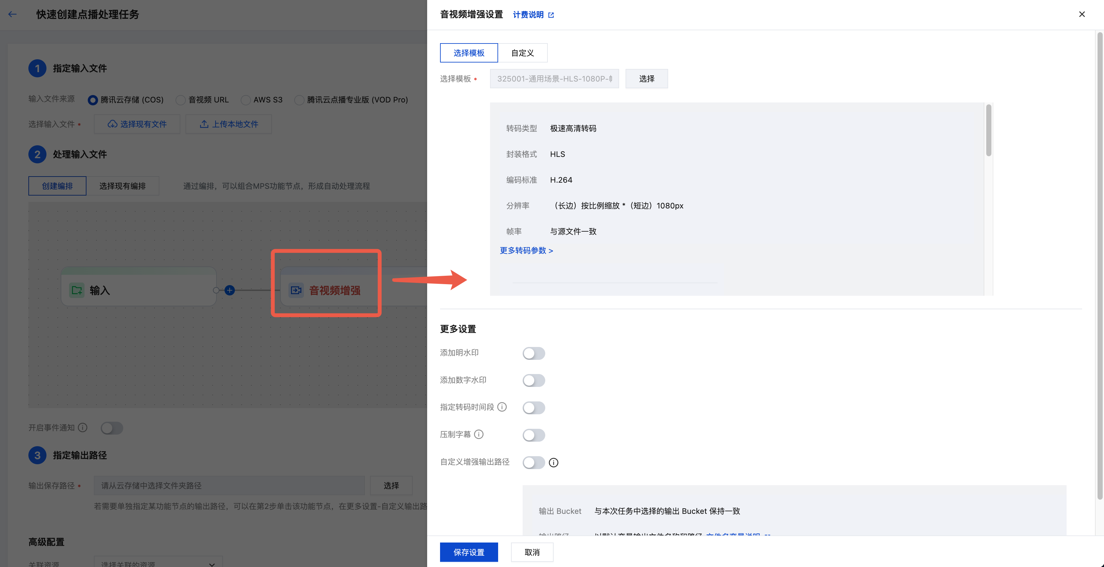Click info icon beside 指定转码时间段
The image size is (1104, 567).
click(x=502, y=407)
